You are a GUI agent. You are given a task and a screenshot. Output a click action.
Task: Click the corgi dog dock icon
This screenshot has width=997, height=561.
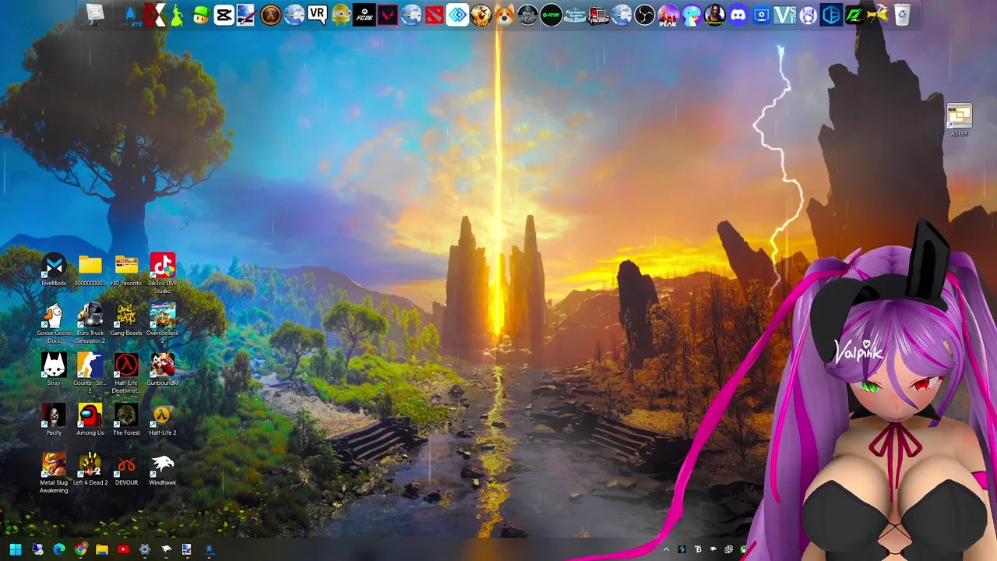[504, 15]
